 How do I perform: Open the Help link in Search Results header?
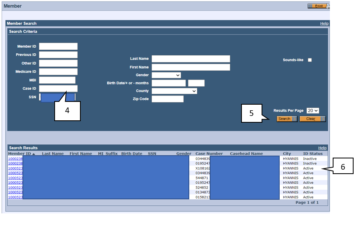[322, 148]
